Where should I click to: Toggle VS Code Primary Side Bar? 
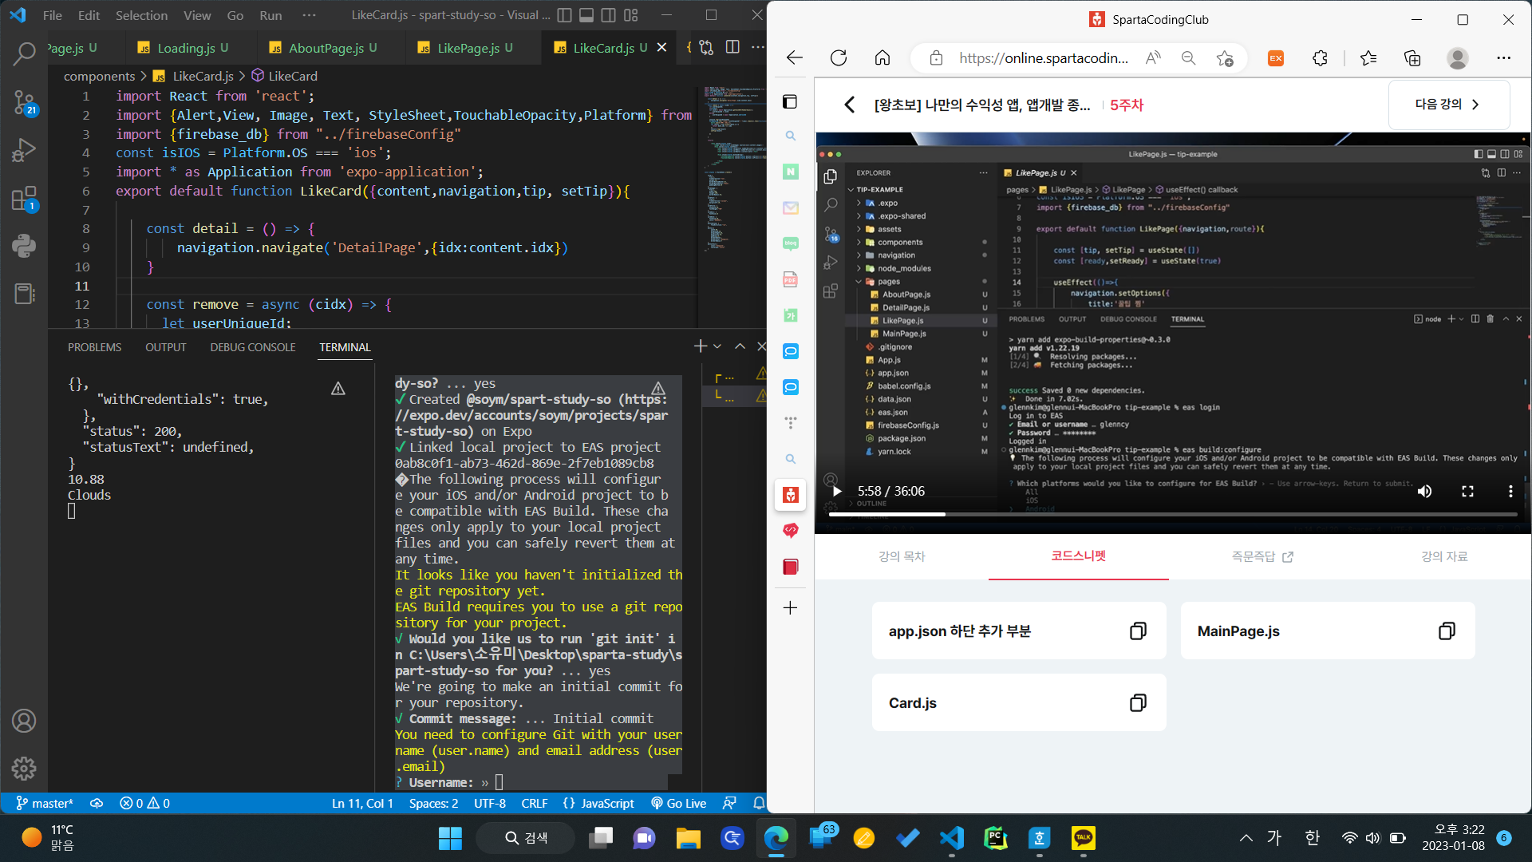click(564, 15)
